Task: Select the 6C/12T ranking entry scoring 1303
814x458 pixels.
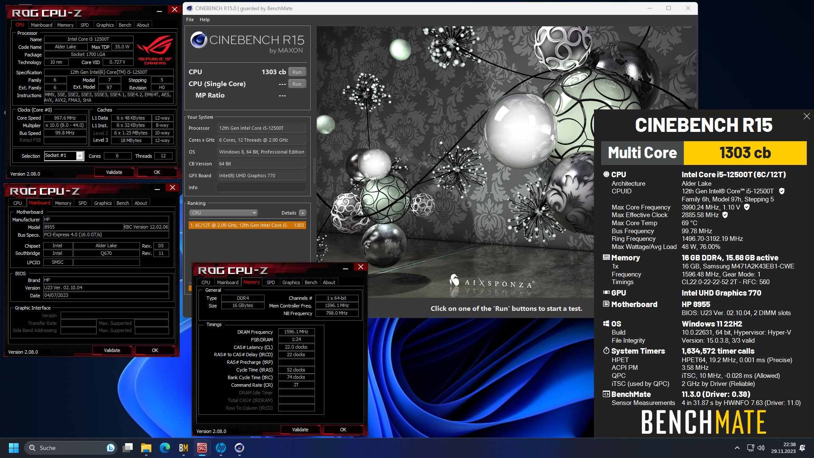Action: 247,225
